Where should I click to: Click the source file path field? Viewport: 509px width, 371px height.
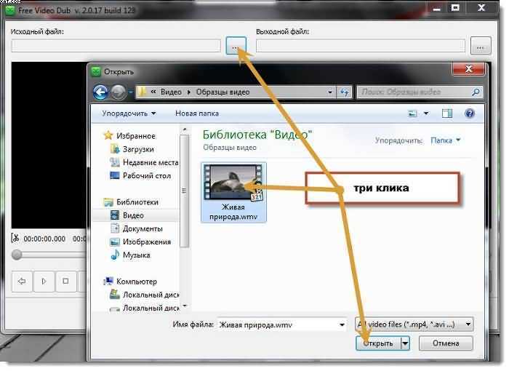pyautogui.click(x=116, y=46)
